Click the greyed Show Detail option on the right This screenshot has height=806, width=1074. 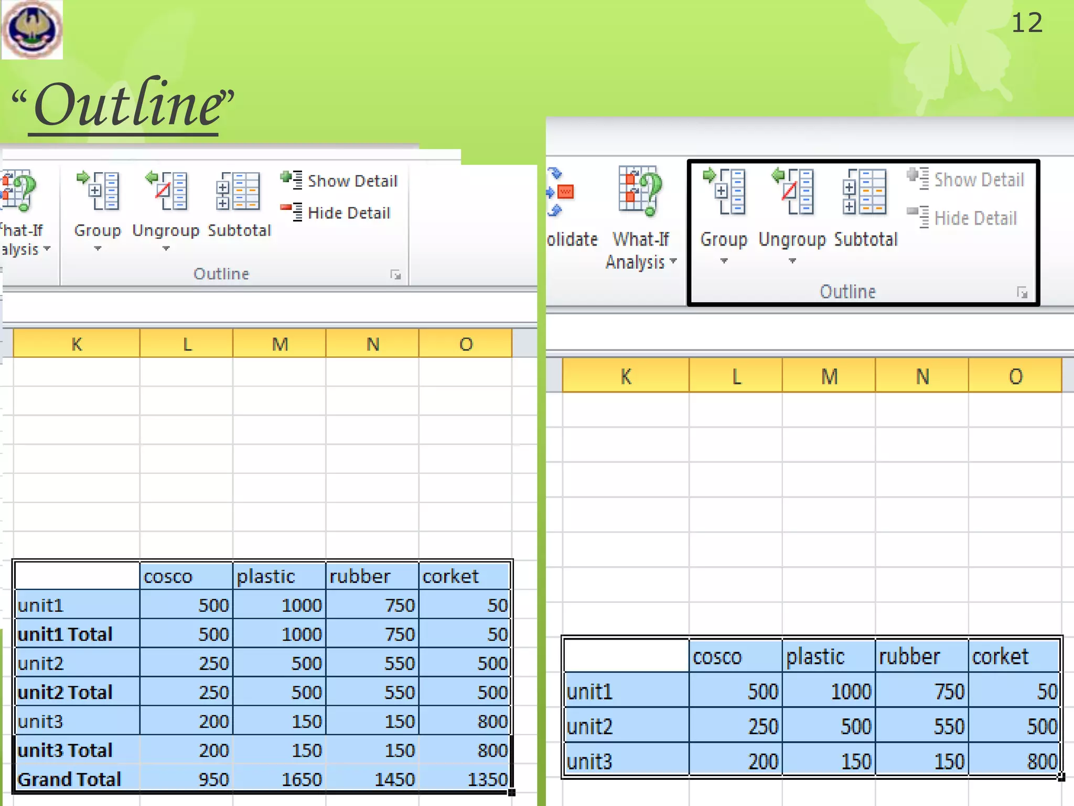tap(966, 180)
